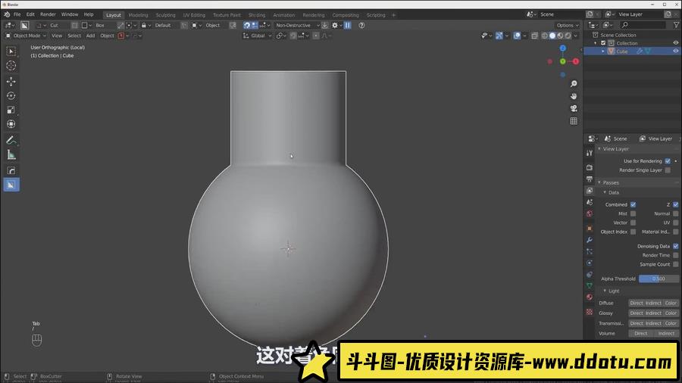The image size is (682, 383).
Task: Open the Global orientation dropdown
Action: [257, 36]
